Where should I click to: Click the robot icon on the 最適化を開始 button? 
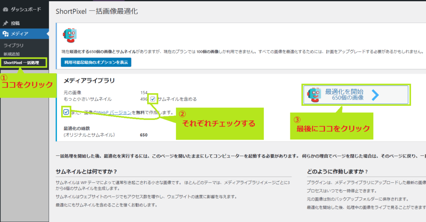314,95
